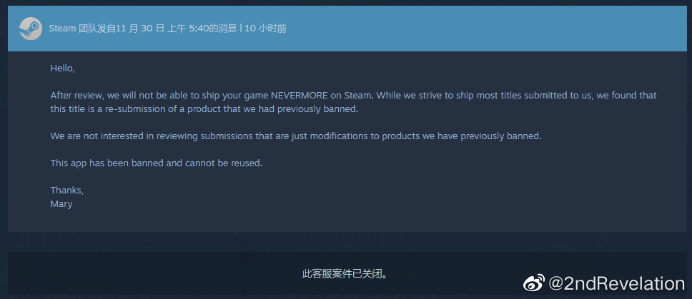
Task: Click the blue message header bar
Action: click(x=347, y=29)
